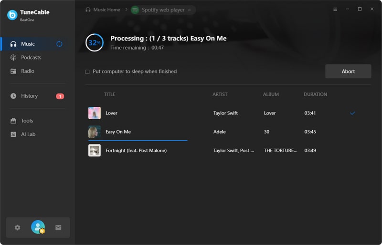Click THE TORTURE... album cell
The height and width of the screenshot is (245, 382).
[281, 151]
